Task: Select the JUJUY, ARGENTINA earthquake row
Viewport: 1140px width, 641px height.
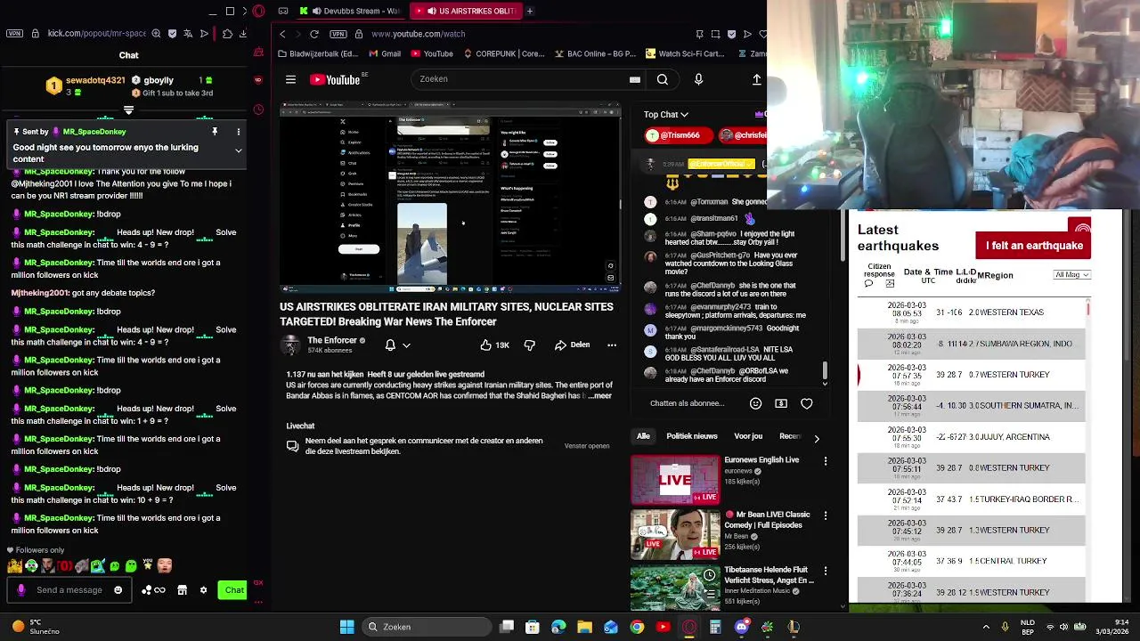Action: point(972,437)
